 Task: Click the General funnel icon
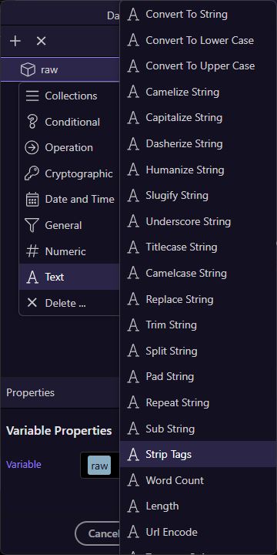(32, 225)
